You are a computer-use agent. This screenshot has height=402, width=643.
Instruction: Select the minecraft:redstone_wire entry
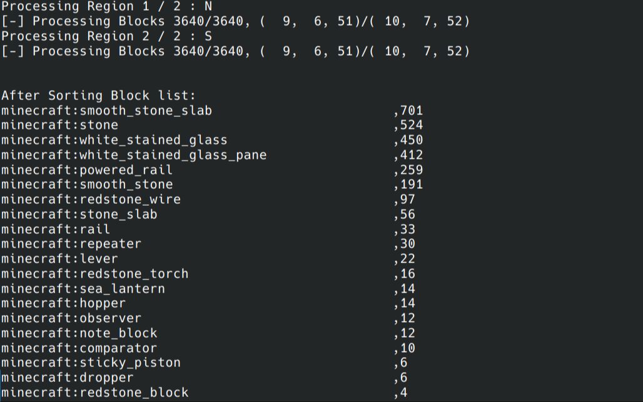point(91,199)
